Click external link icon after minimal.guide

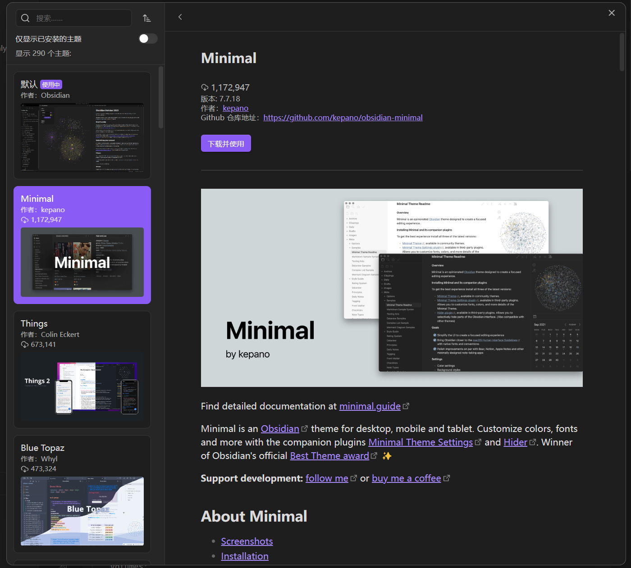[406, 406]
